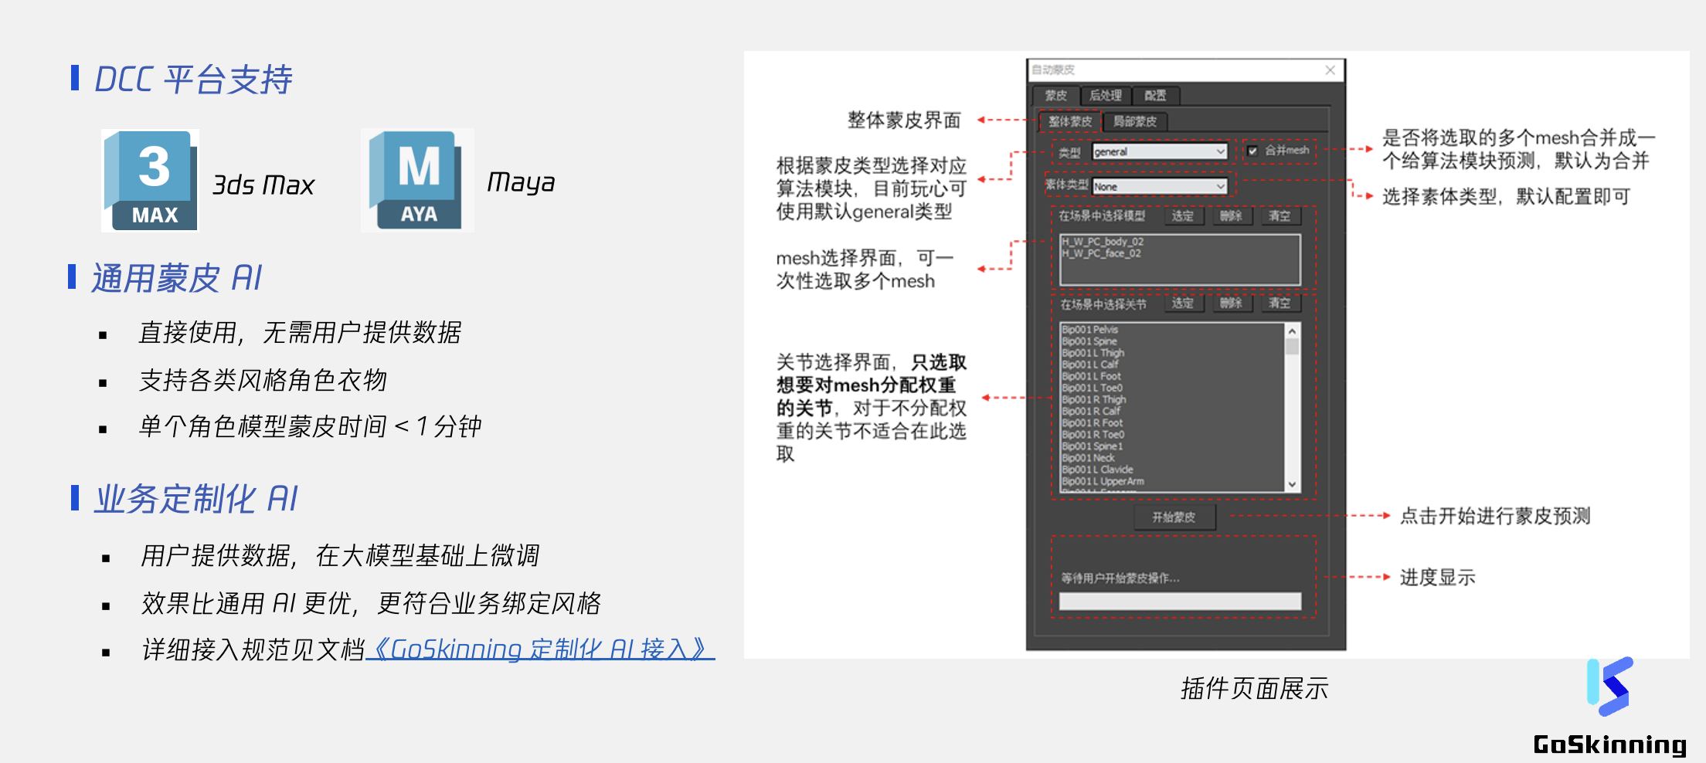Select the 整体蒙皮 sub-tab

pyautogui.click(x=1070, y=122)
